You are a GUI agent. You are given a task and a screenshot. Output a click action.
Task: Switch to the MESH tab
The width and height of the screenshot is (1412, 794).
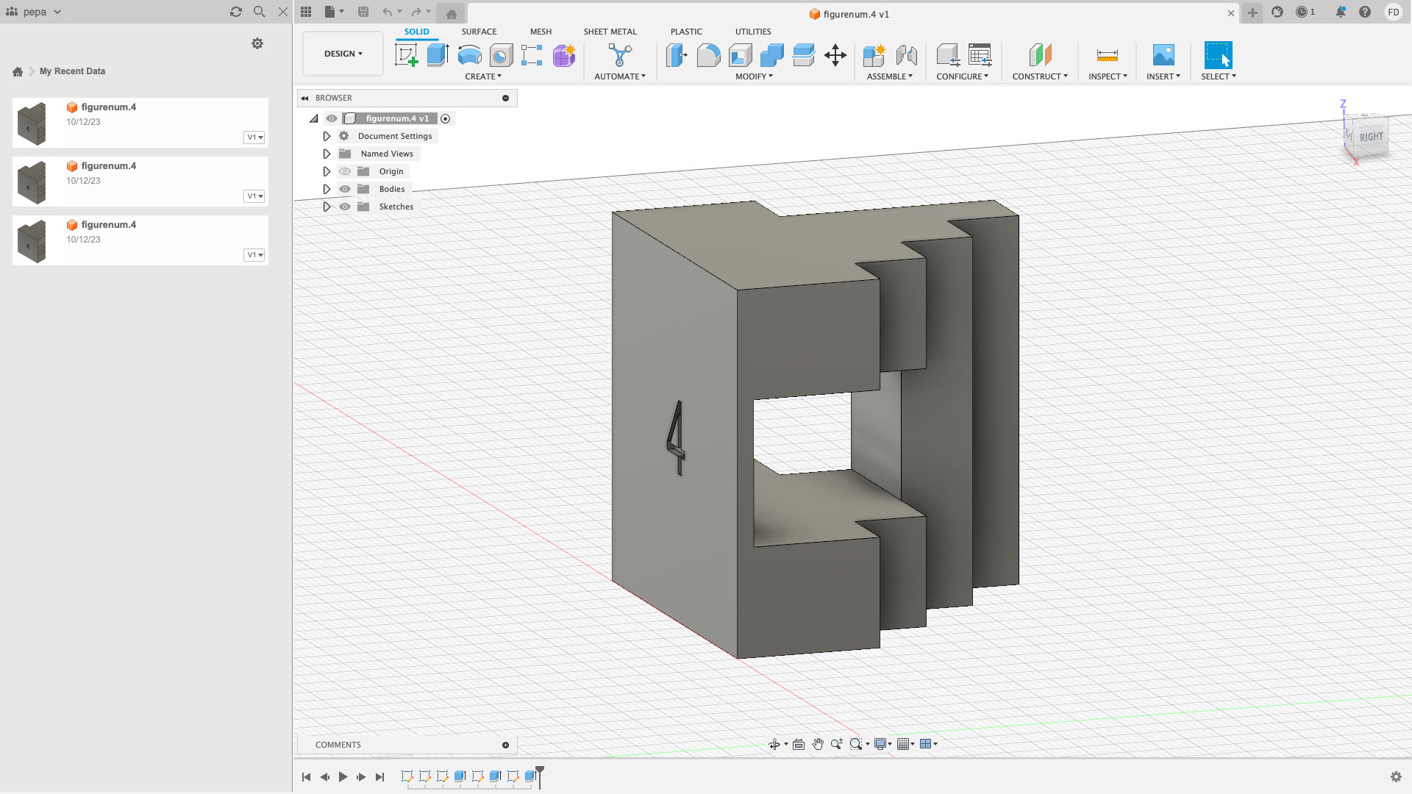pos(541,32)
